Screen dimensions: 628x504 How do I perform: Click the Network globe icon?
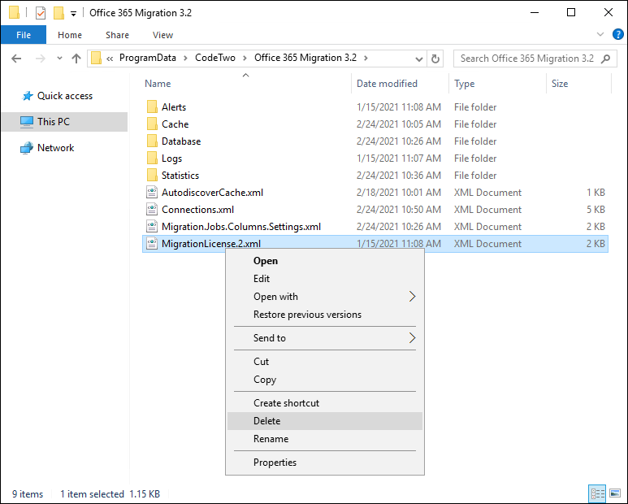27,148
